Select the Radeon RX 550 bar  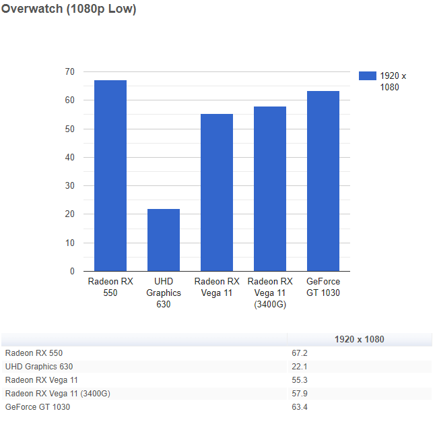click(110, 175)
